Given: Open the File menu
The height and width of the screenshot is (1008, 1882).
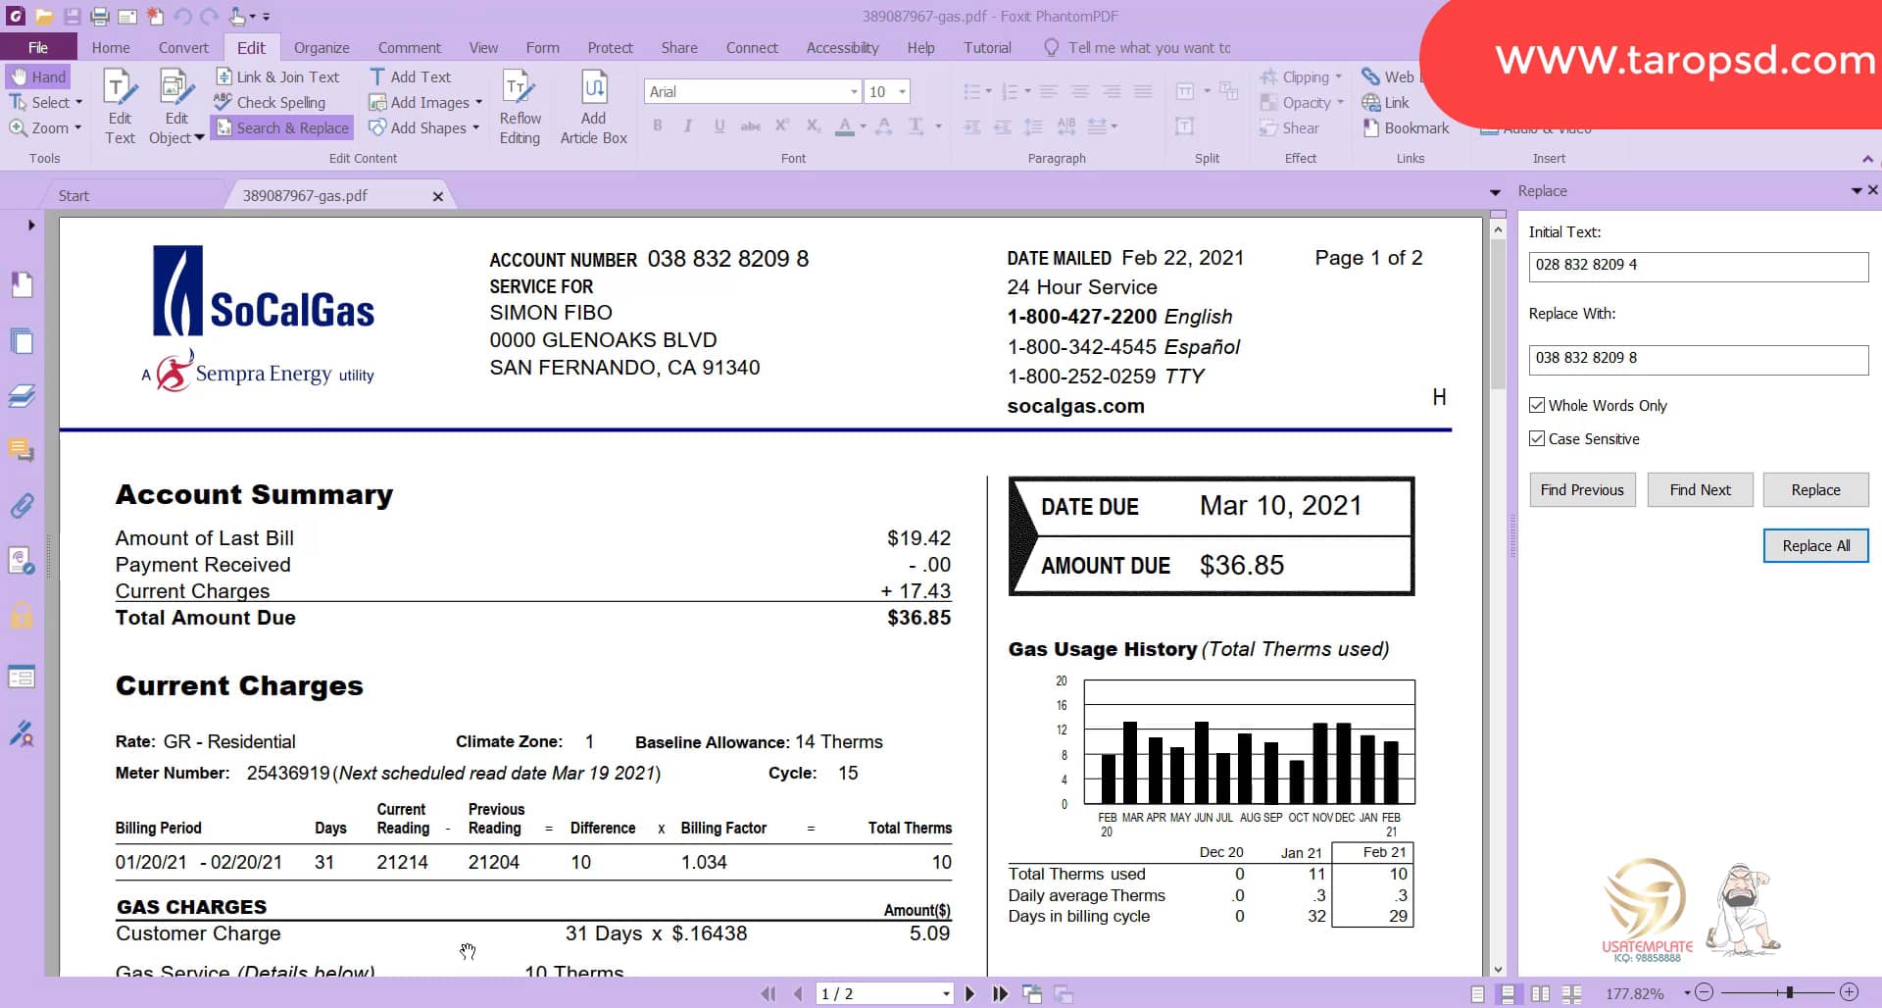Looking at the screenshot, I should (x=38, y=47).
